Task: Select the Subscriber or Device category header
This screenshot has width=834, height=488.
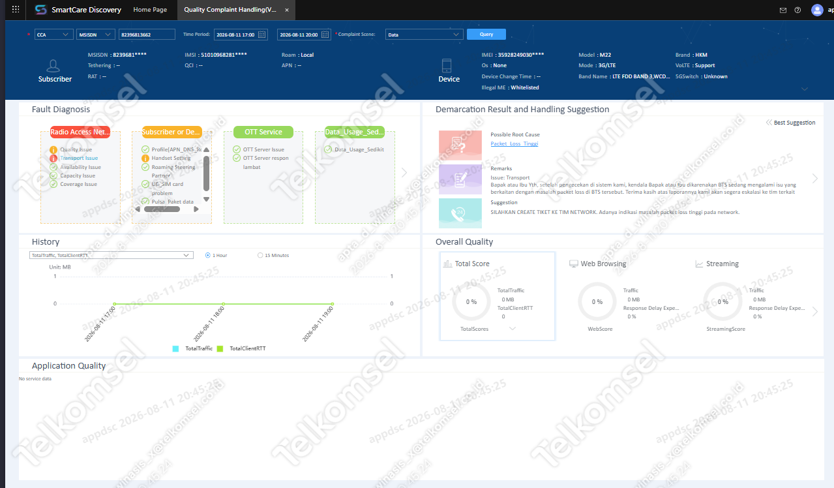Action: click(x=171, y=132)
